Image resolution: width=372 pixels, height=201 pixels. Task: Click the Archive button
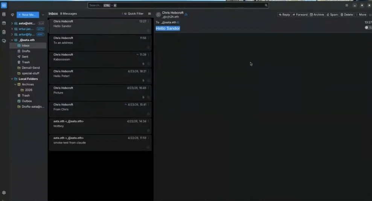317,15
